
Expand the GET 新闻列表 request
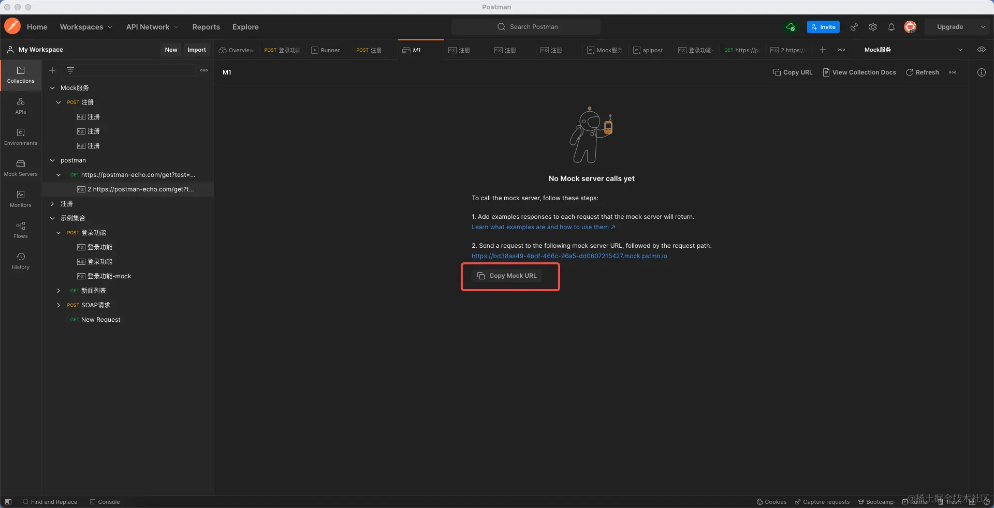coord(59,291)
